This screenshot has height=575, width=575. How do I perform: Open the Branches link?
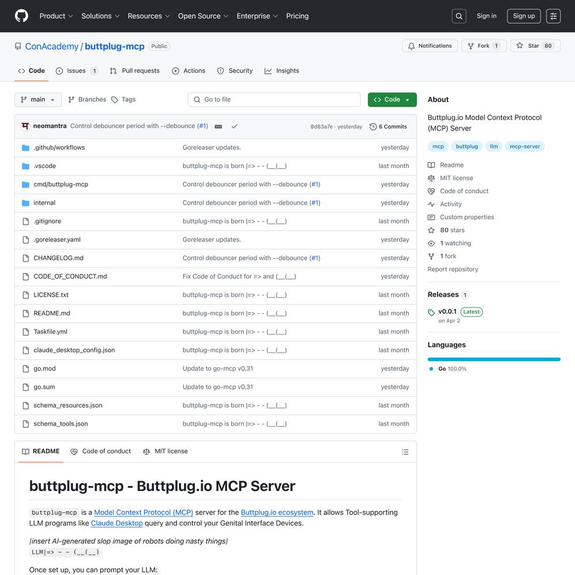click(87, 99)
